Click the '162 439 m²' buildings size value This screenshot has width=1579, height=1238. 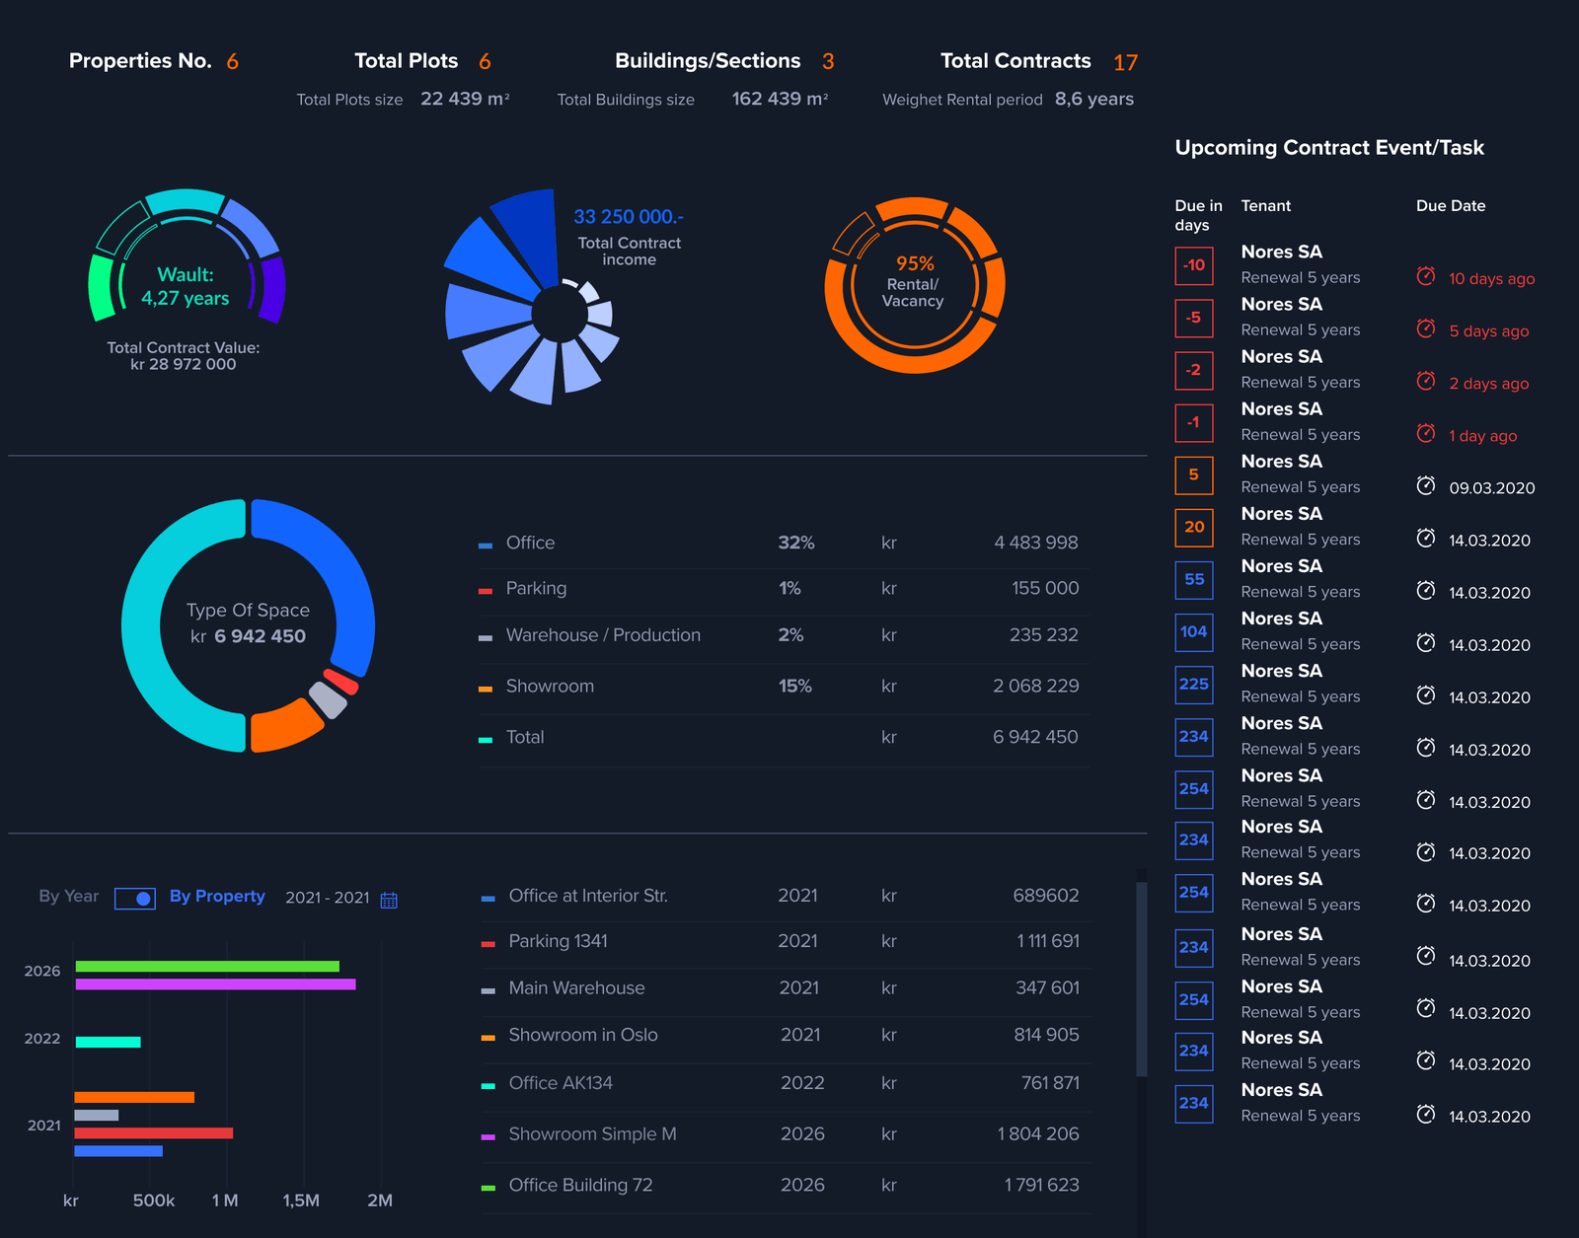pos(780,99)
